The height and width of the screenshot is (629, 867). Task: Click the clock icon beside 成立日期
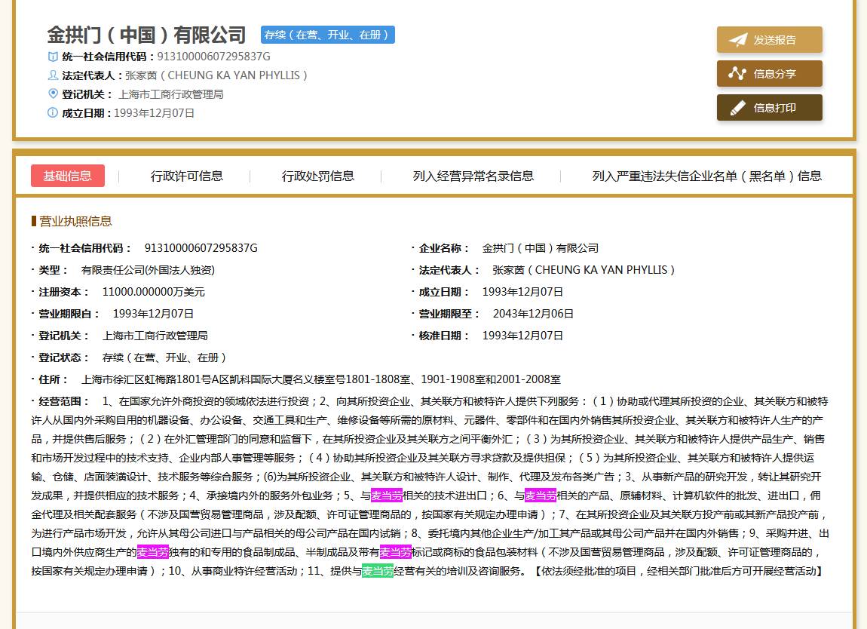52,112
